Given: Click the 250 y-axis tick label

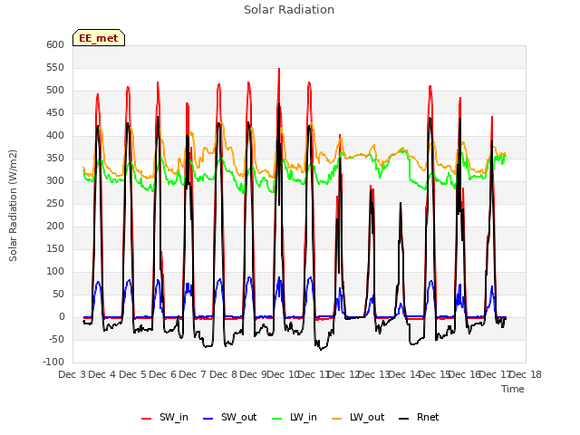Looking at the screenshot, I should [55, 203].
